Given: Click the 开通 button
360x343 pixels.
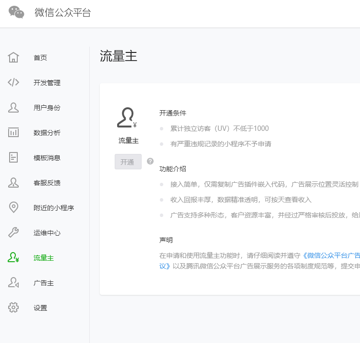Looking at the screenshot, I should pos(128,162).
